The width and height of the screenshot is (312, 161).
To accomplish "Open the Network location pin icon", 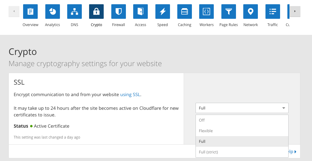I will (x=251, y=12).
